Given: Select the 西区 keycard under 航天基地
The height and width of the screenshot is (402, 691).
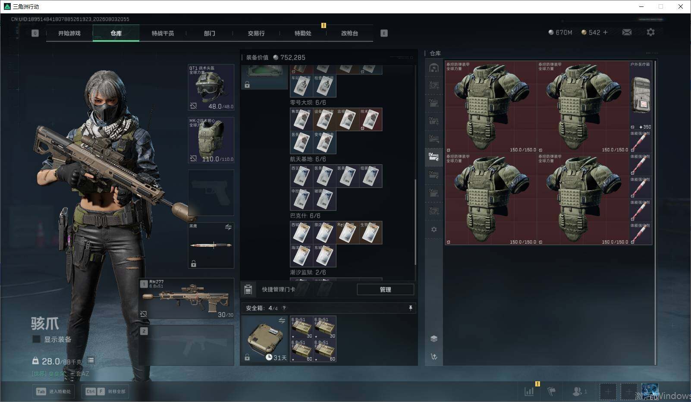Looking at the screenshot, I should click(x=302, y=176).
